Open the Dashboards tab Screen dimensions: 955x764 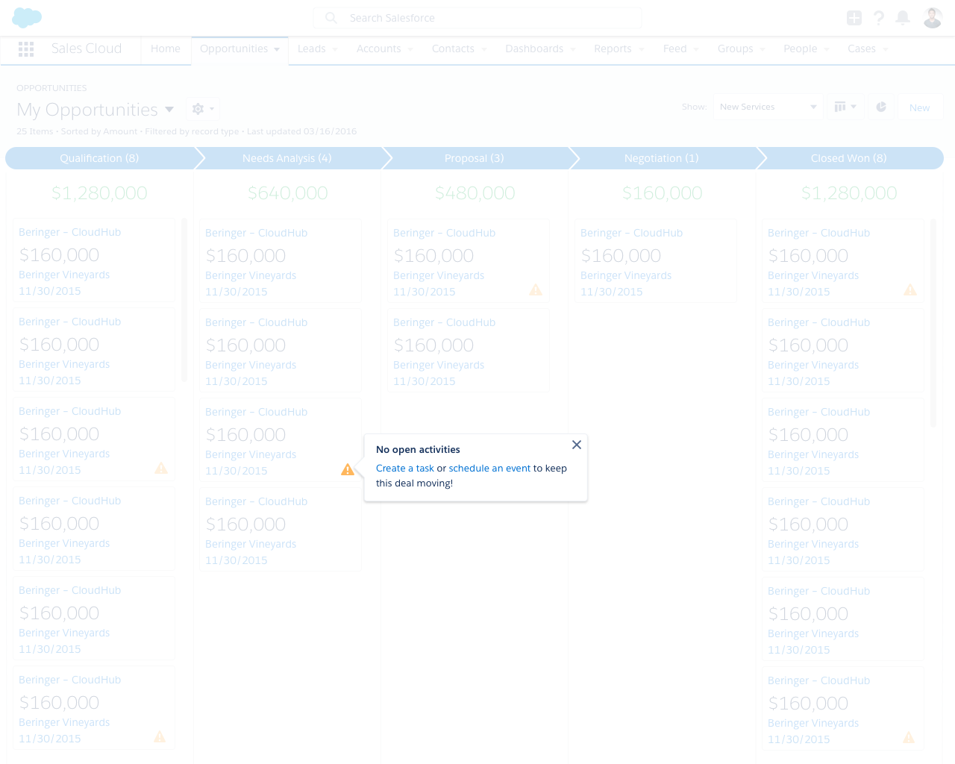(534, 48)
